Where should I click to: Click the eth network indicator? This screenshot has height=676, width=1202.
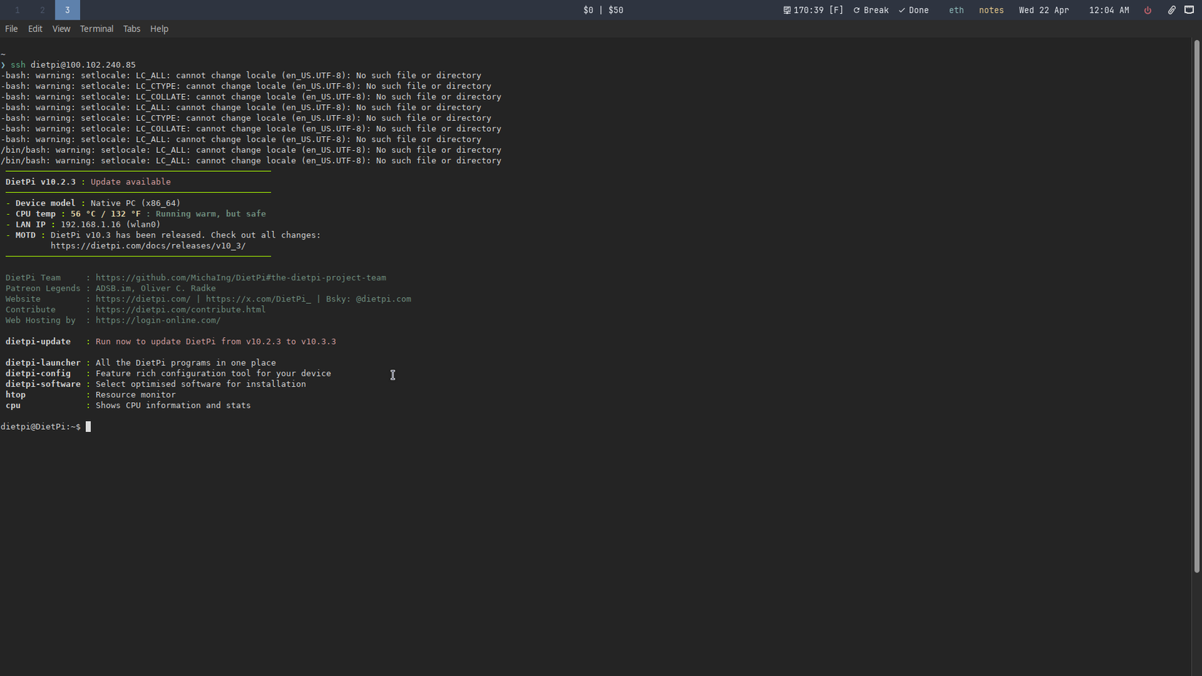pyautogui.click(x=957, y=10)
